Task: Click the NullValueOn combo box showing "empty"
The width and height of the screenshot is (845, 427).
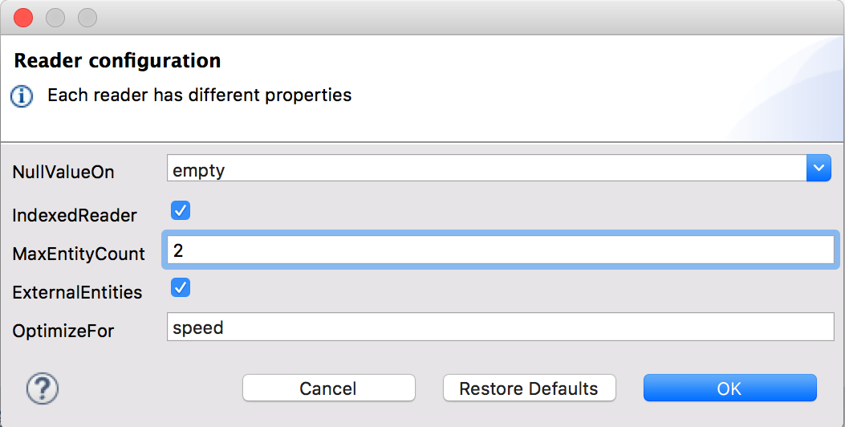Action: [x=486, y=169]
